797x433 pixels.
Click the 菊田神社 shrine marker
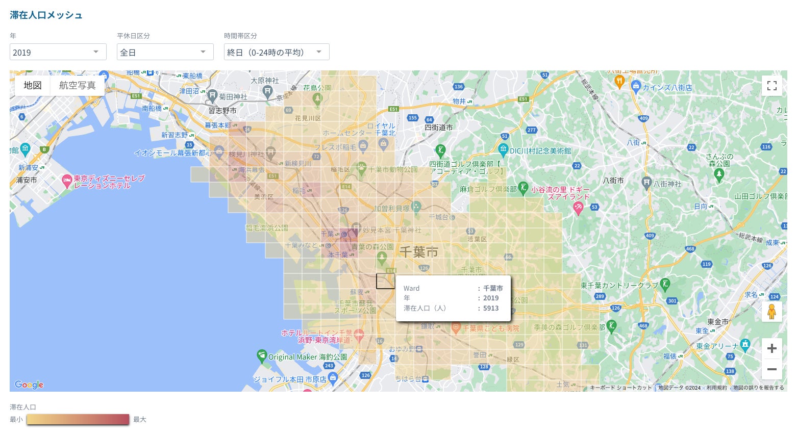point(212,96)
